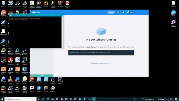This screenshot has width=179, height=101.
Task: Open Autodesk Desktop App shortcut
Action: click(x=18, y=52)
